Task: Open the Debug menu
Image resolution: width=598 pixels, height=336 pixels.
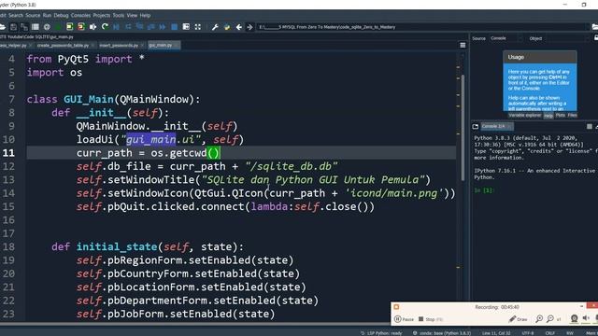Action: (x=61, y=15)
